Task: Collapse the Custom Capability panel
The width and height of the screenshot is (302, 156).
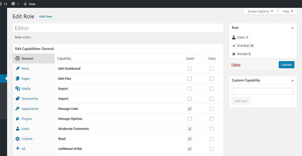Action: tap(292, 81)
